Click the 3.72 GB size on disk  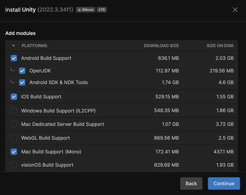tap(225, 124)
